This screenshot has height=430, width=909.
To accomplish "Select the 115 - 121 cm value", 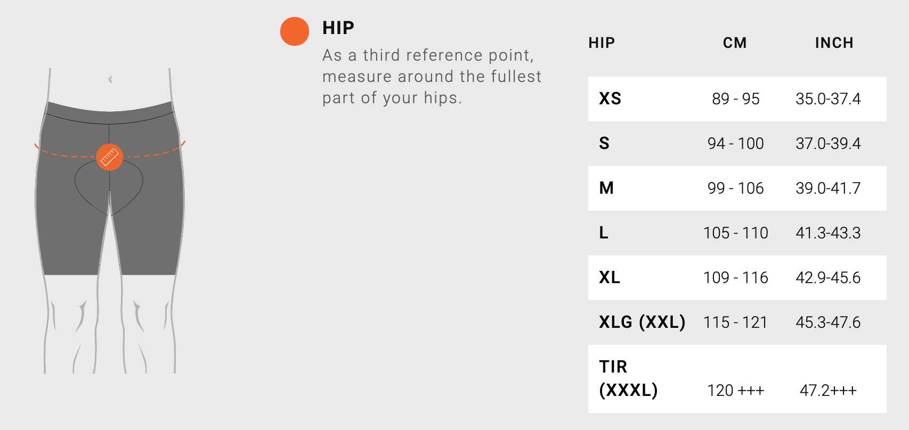I will coord(735,322).
